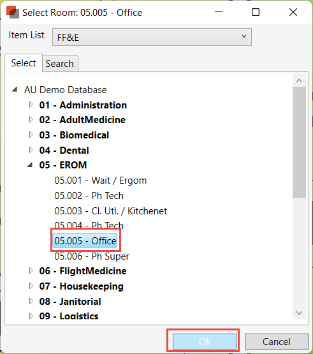Expand the 03 - Biomedical arrow
This screenshot has width=313, height=354.
coord(31,135)
